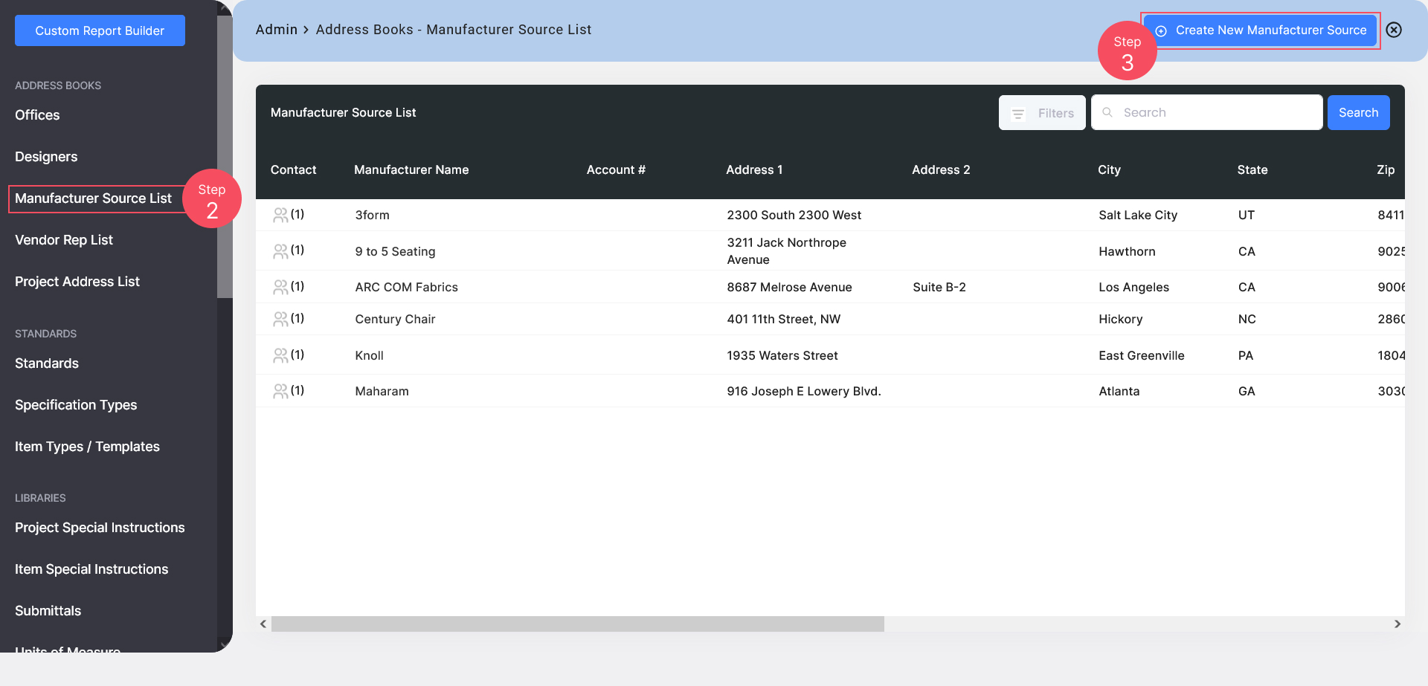Open contacts icon for 9 to 5 Seating
The height and width of the screenshot is (686, 1428).
[280, 251]
